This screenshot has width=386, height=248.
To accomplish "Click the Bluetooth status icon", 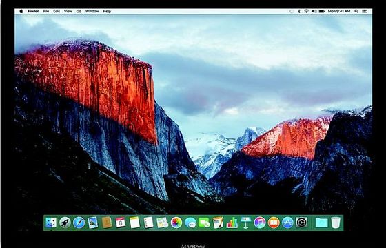I will (299, 11).
